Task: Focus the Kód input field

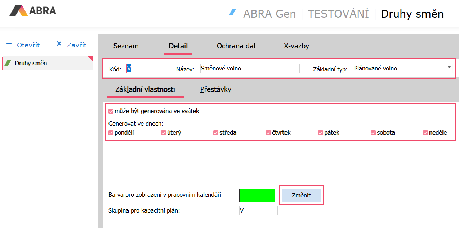Action: point(146,68)
